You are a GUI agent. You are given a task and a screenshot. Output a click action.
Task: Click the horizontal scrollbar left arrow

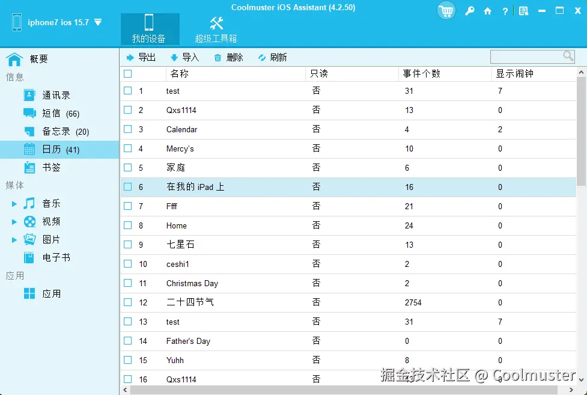[125, 390]
